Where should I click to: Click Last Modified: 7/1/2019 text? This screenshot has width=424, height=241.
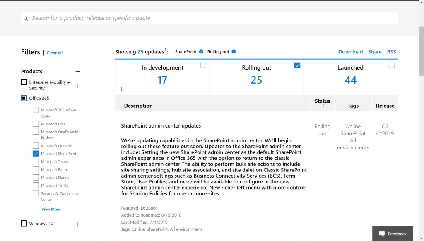pyautogui.click(x=144, y=222)
